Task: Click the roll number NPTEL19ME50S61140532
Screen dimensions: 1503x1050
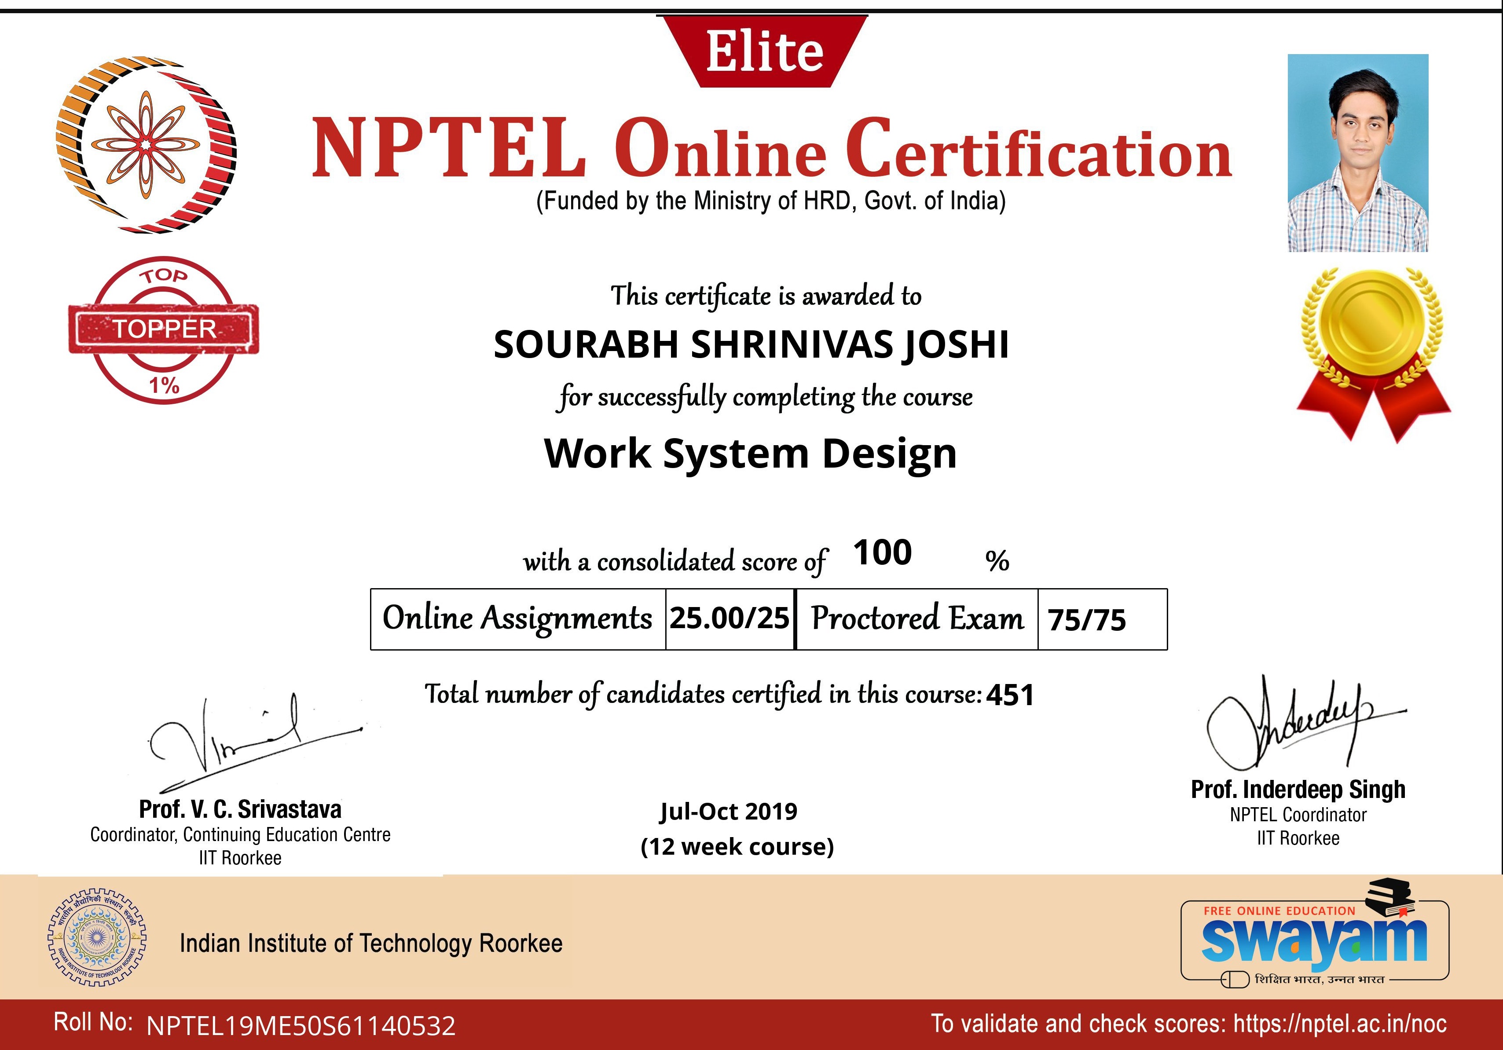Action: pos(301,1026)
